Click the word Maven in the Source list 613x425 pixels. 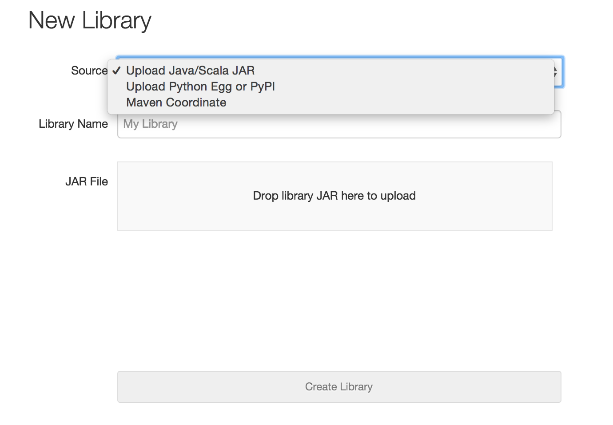(144, 102)
